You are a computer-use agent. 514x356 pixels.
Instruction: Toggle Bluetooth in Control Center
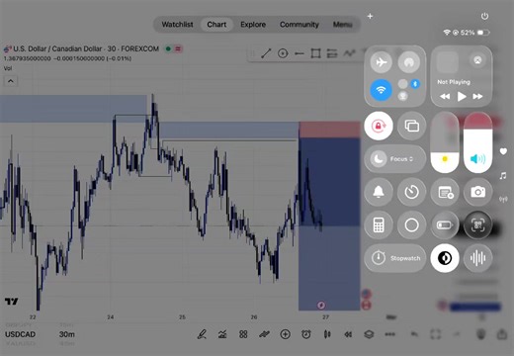[x=415, y=84]
